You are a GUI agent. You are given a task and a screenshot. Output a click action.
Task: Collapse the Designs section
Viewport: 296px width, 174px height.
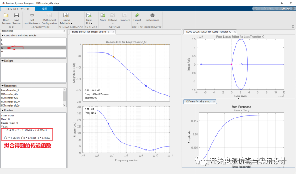3,61
